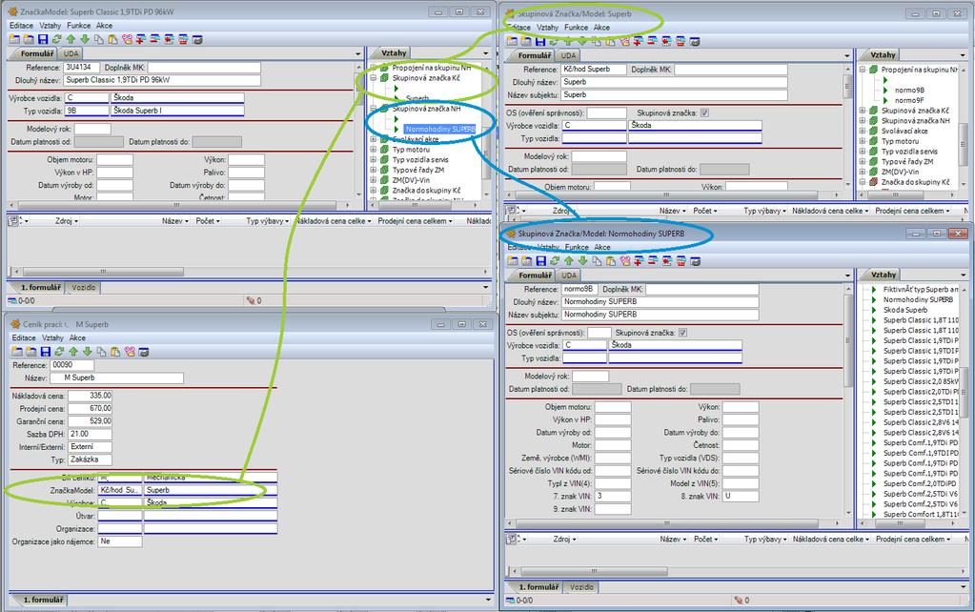Click Prodejní cena field 670,00
The image size is (975, 612).
tap(91, 408)
